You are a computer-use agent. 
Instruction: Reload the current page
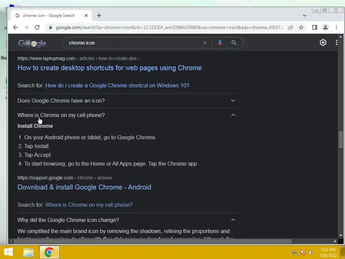(37, 27)
